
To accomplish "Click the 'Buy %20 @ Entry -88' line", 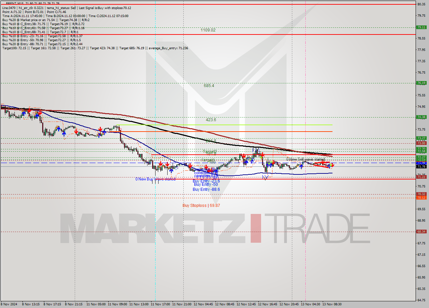I will [x=42, y=44].
